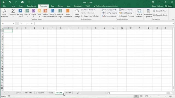Switch to Page Break Preview
The height and width of the screenshot is (98, 175).
coord(147,96)
